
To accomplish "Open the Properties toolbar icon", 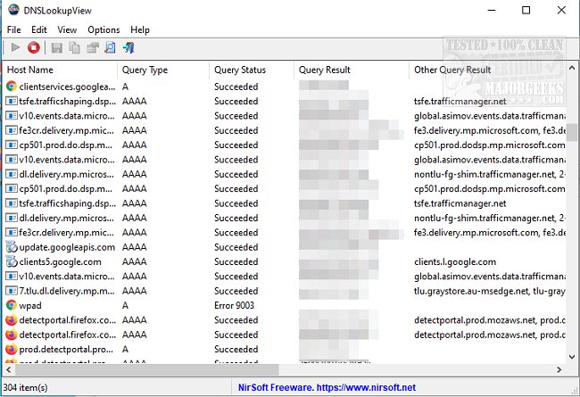I will tap(93, 47).
